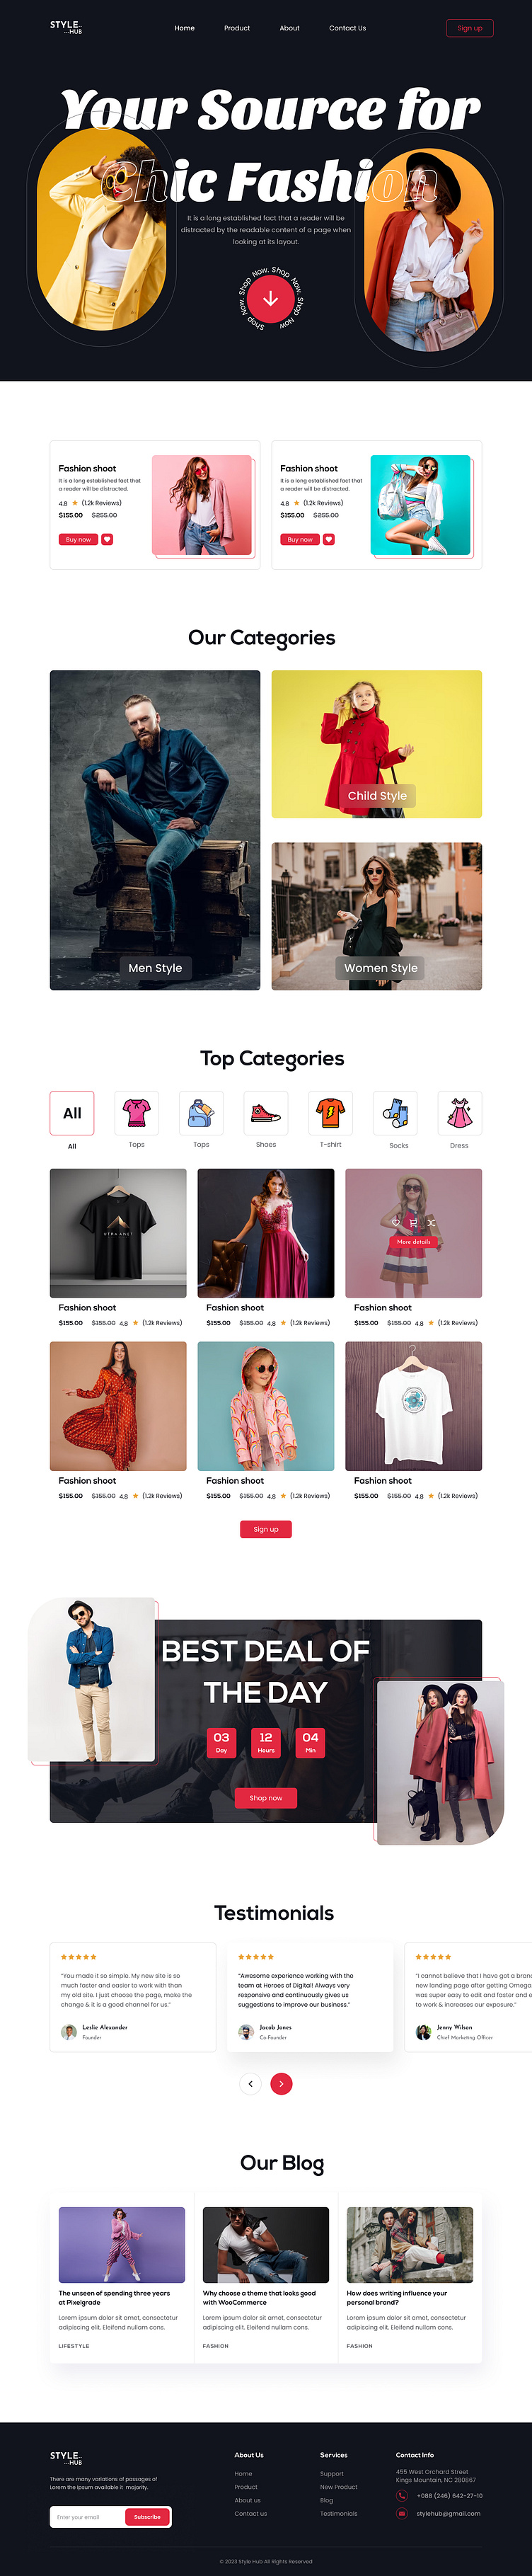532x2576 pixels.
Task: Select the All filter tab
Action: pyautogui.click(x=72, y=1113)
